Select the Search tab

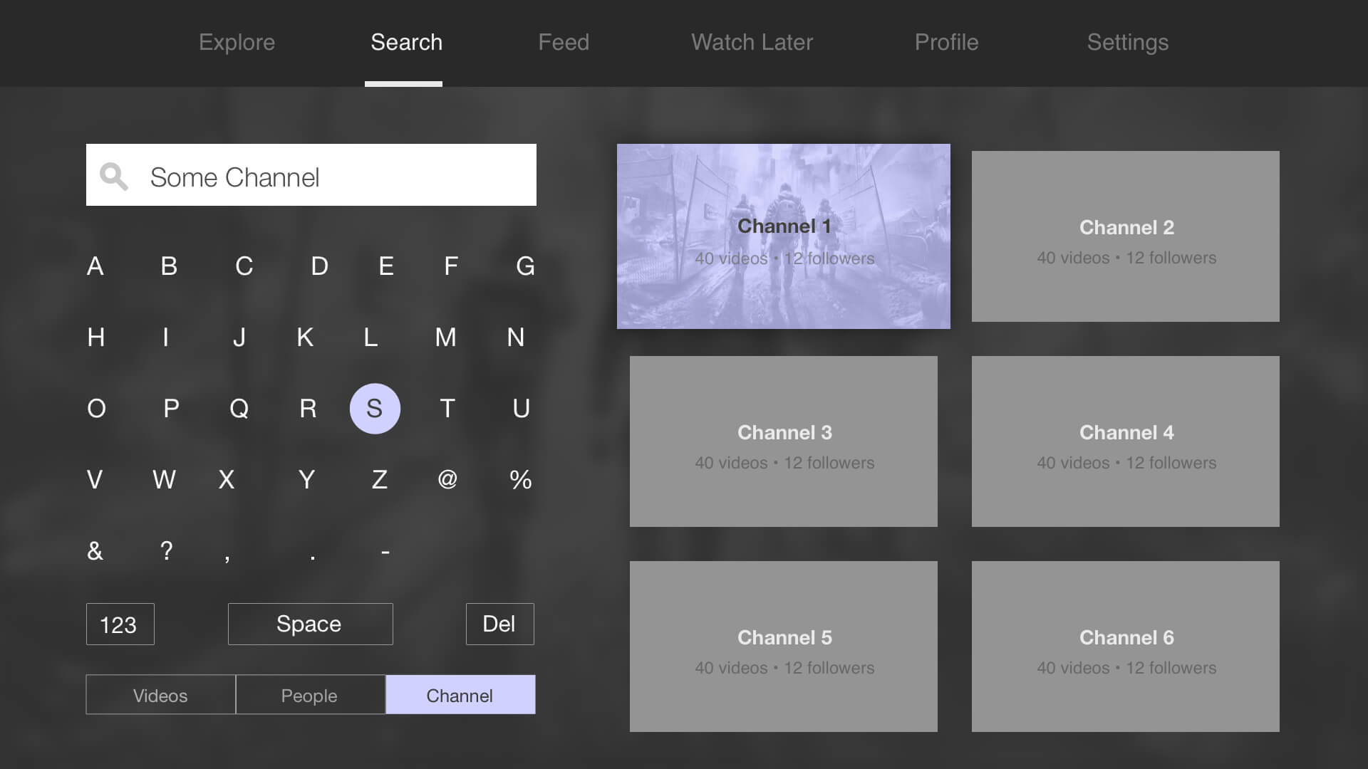406,42
